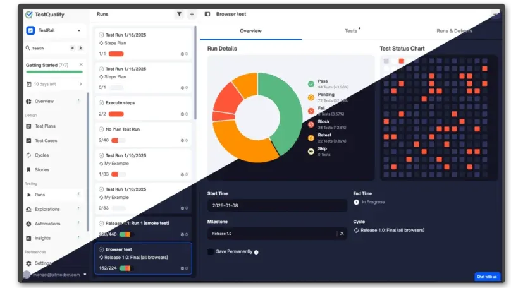Click the Search field in the sidebar
Viewport: 511px width, 288px height.
click(54, 48)
